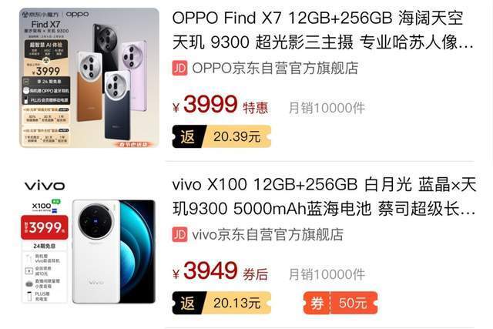This screenshot has height=329, width=493.
Task: Tap the 返 20.13元 cashback badge
Action: [222, 303]
